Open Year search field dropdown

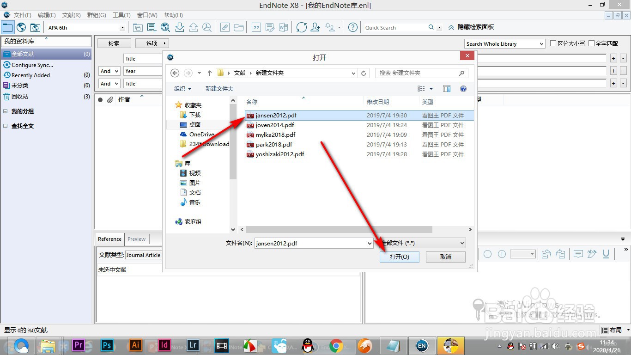click(x=143, y=71)
